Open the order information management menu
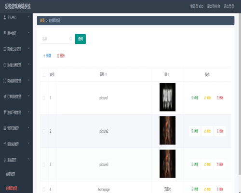 (x=16, y=96)
